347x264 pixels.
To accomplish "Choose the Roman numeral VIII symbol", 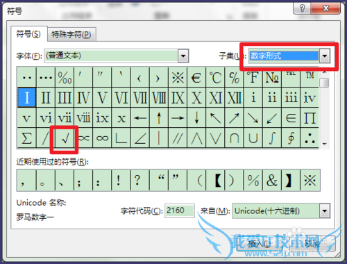I will (159, 97).
